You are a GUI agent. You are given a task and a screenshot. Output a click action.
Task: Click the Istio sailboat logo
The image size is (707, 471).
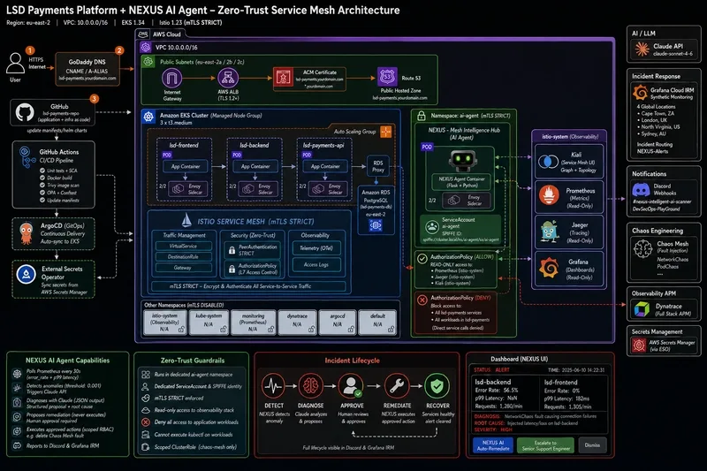[x=186, y=219]
